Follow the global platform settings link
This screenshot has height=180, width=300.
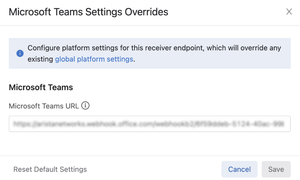[x=94, y=59]
